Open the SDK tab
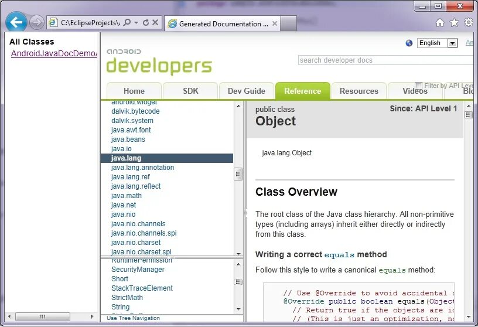478x327 pixels. point(190,91)
